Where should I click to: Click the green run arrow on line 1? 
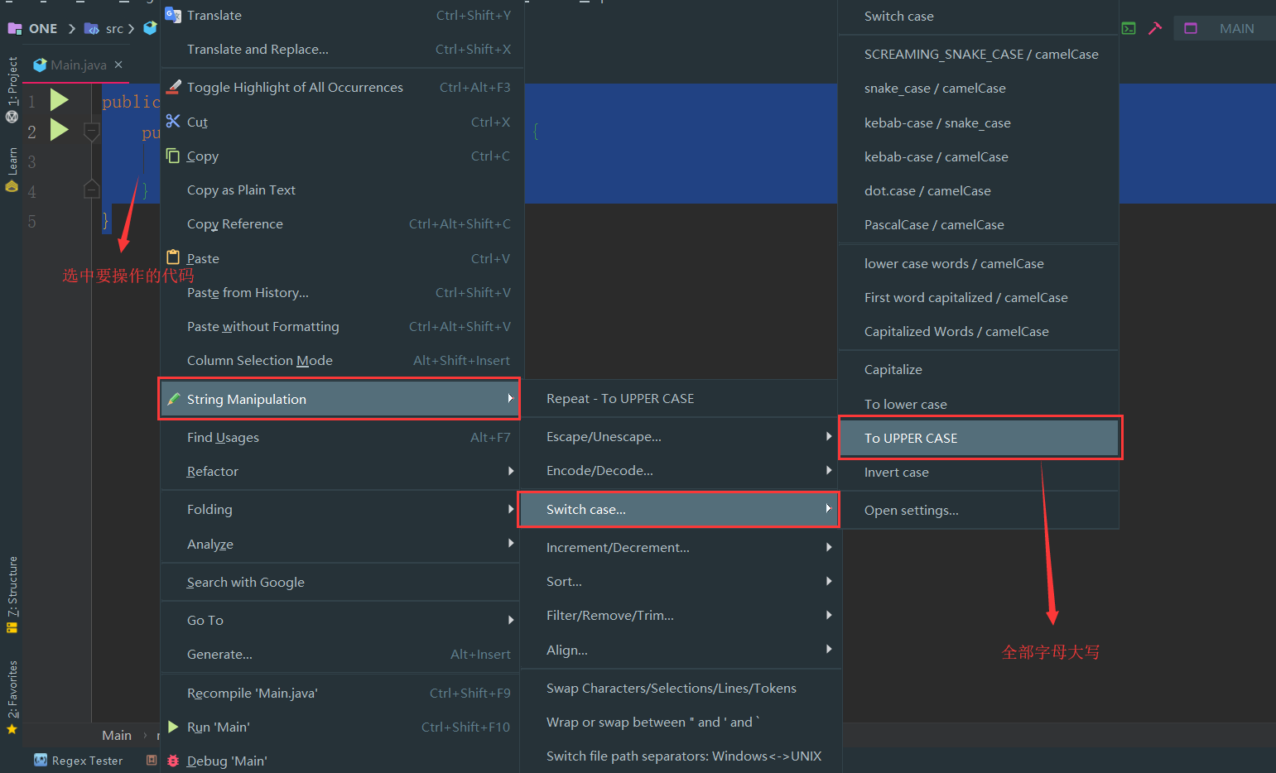tap(59, 100)
